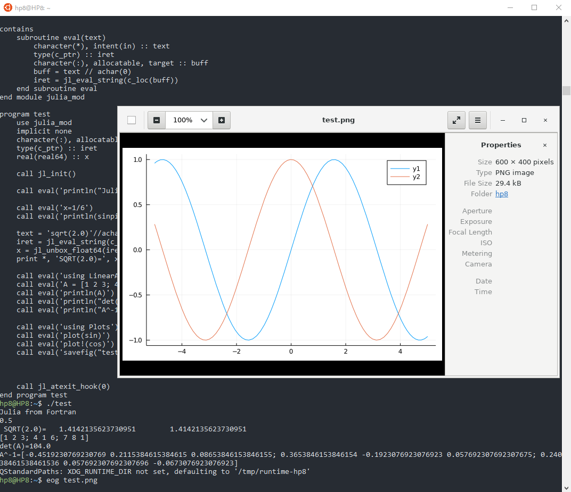Click the 'program test' code line
The image size is (571, 492).
point(25,114)
